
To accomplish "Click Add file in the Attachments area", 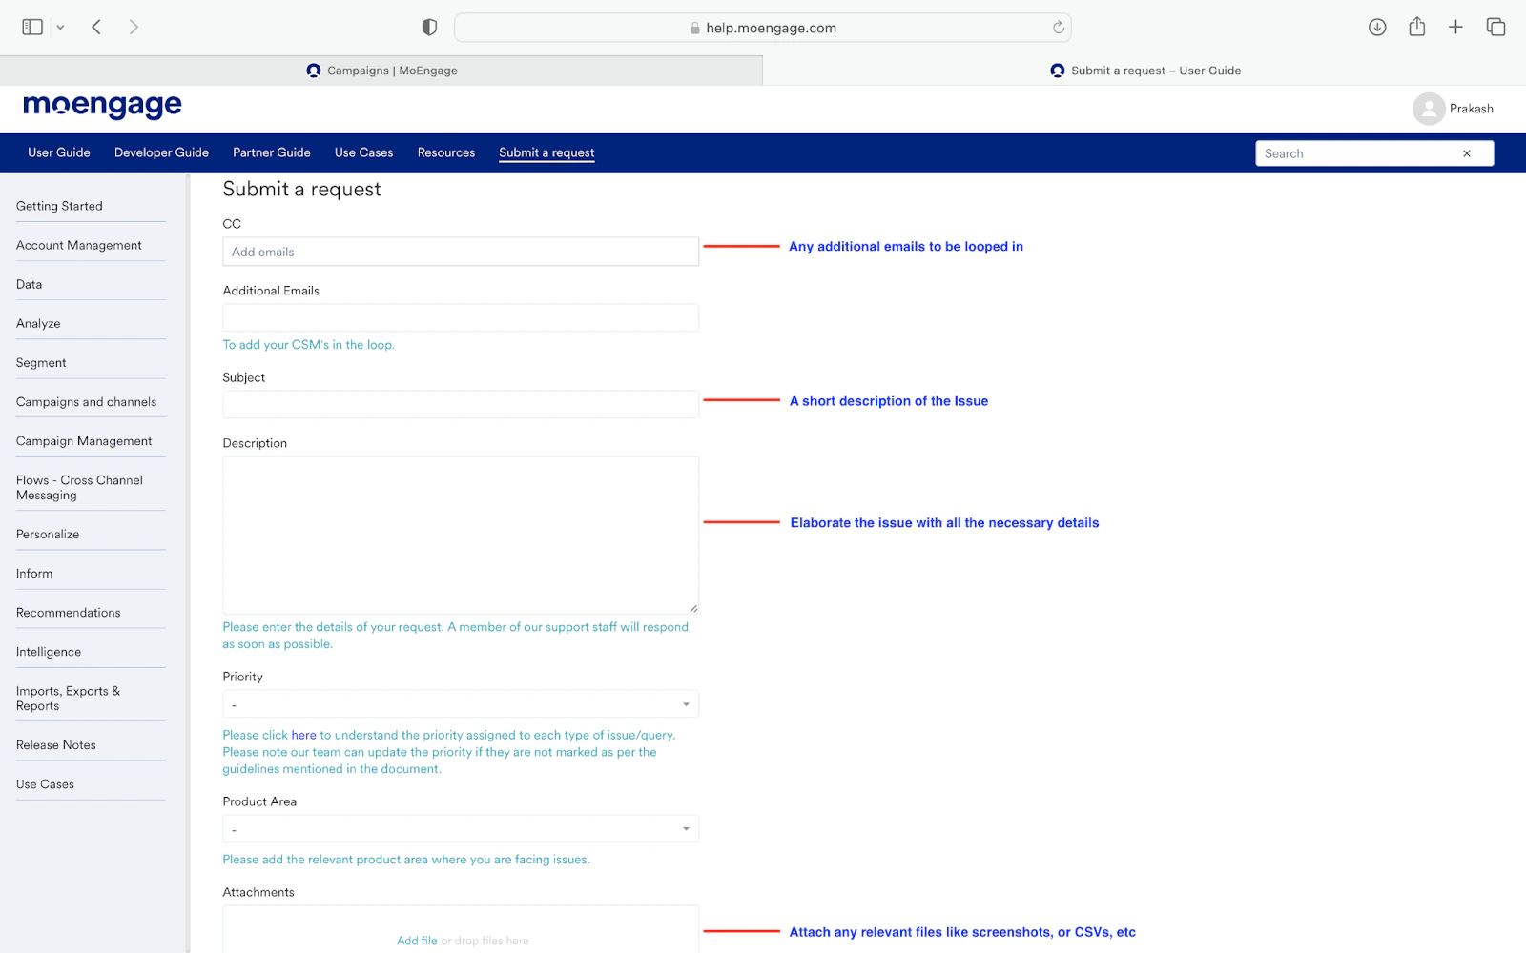I will [417, 941].
